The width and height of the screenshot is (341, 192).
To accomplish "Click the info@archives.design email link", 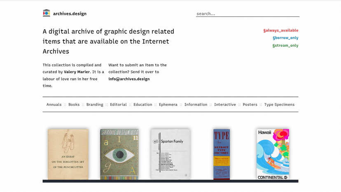I will [x=129, y=79].
